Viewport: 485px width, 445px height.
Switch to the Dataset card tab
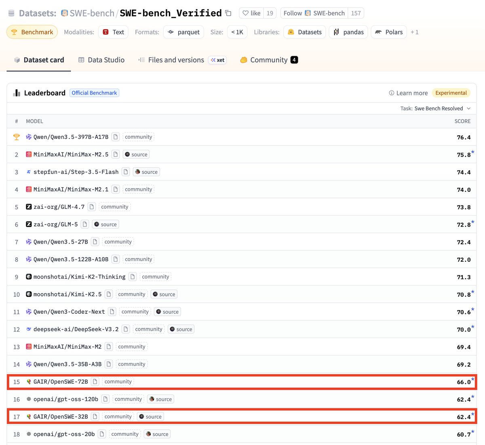click(x=39, y=60)
